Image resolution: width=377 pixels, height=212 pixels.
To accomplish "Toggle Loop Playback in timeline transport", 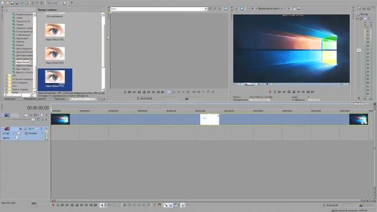I will point(58,205).
